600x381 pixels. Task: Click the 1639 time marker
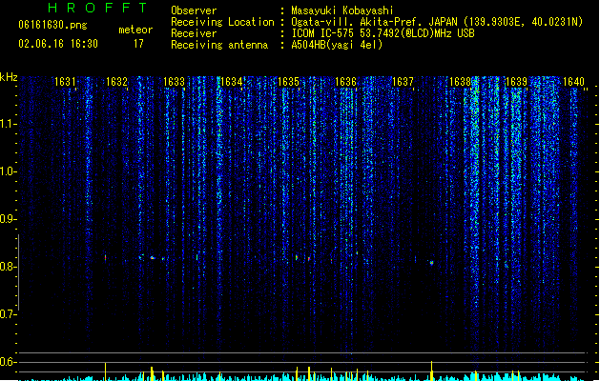pyautogui.click(x=517, y=82)
